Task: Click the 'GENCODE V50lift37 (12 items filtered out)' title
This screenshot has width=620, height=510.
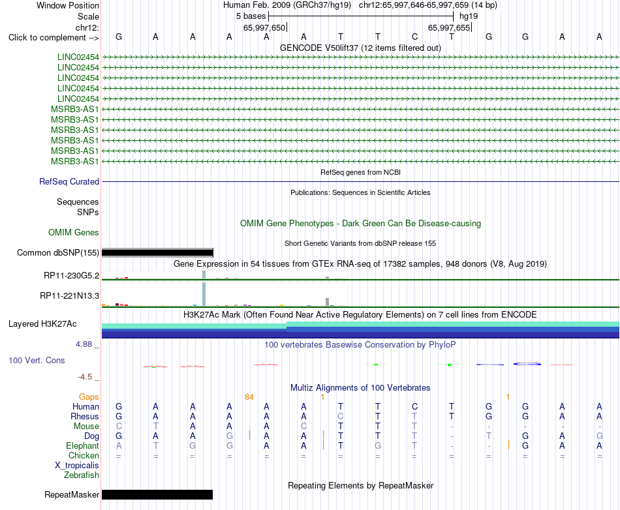Action: point(360,48)
